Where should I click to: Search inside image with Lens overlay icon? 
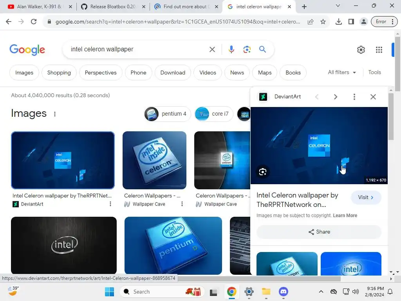[263, 172]
